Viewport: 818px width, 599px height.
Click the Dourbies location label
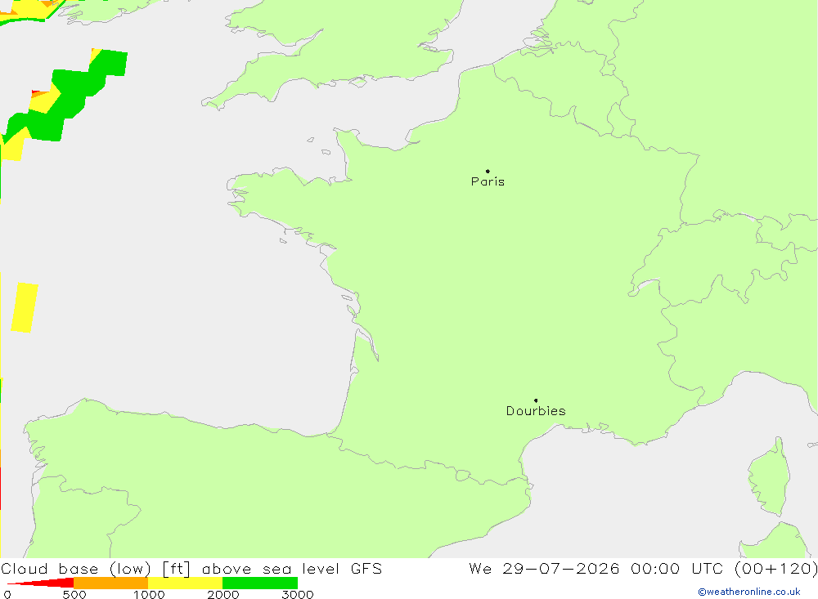536,411
